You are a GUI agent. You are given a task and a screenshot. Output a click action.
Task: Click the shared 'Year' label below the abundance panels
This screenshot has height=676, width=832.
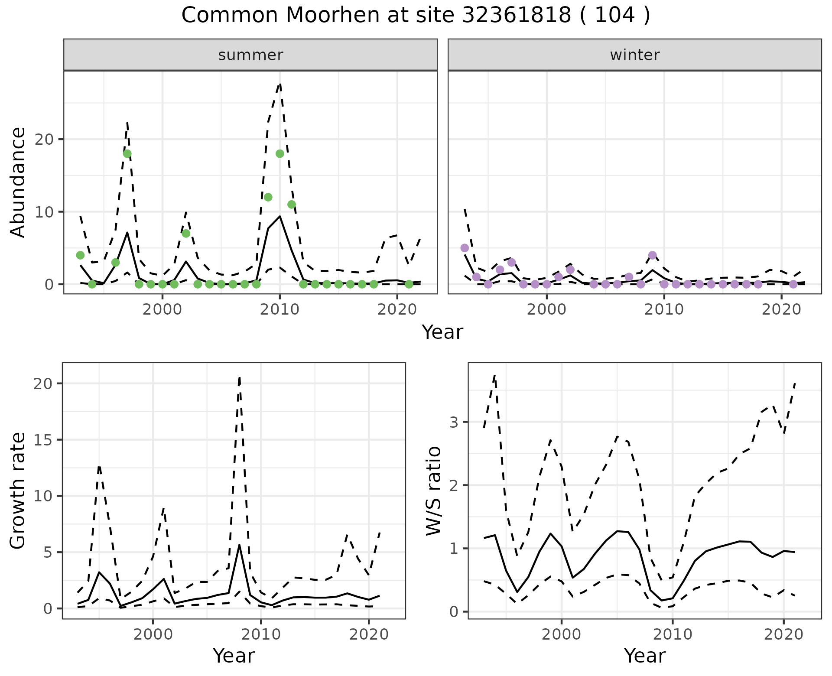[x=442, y=332]
